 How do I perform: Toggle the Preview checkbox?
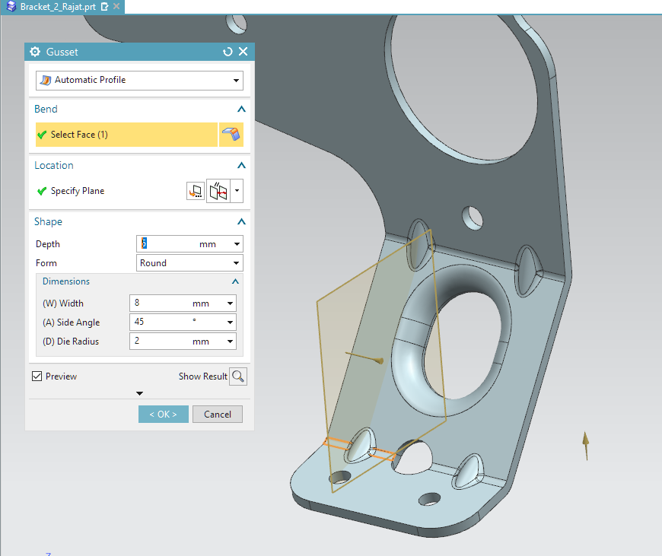pyautogui.click(x=37, y=376)
